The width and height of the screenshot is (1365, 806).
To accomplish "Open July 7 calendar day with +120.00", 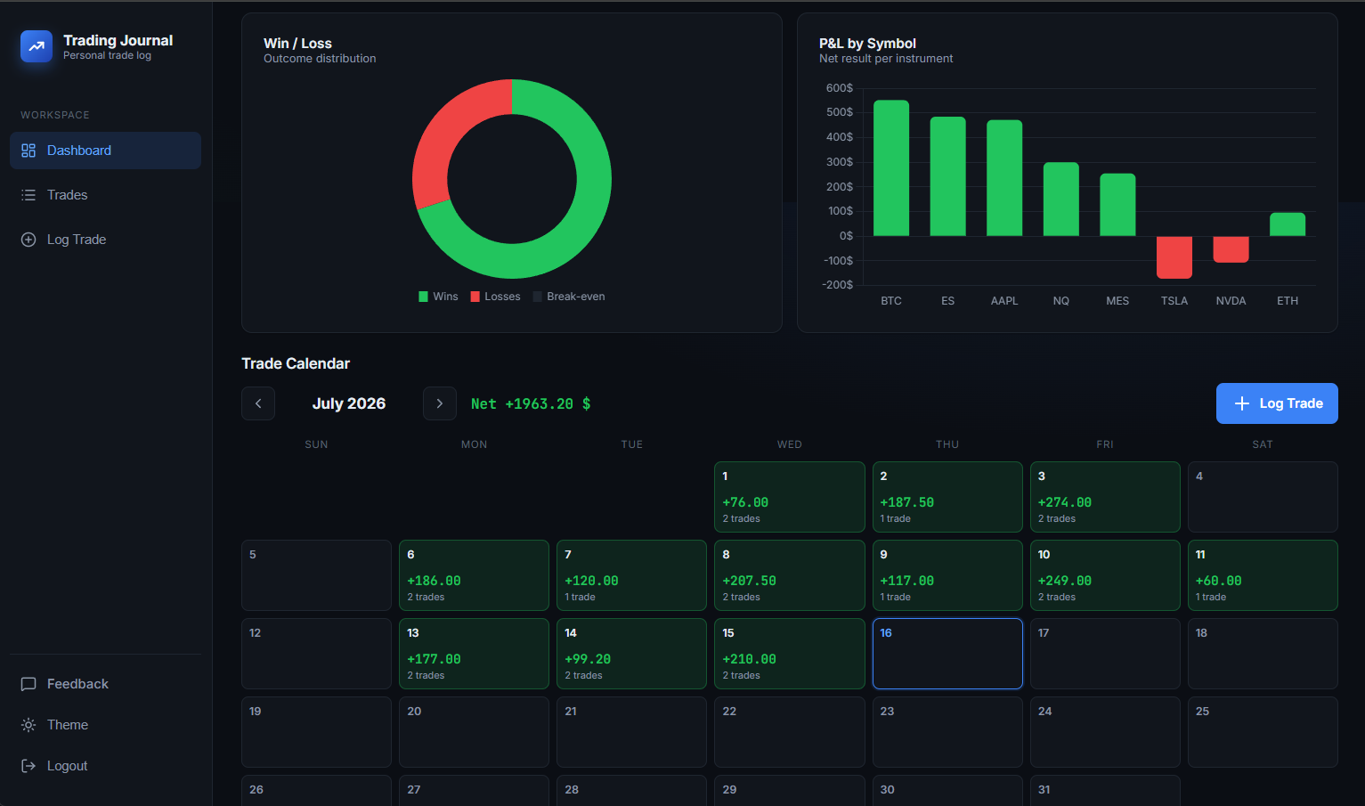I will point(631,575).
